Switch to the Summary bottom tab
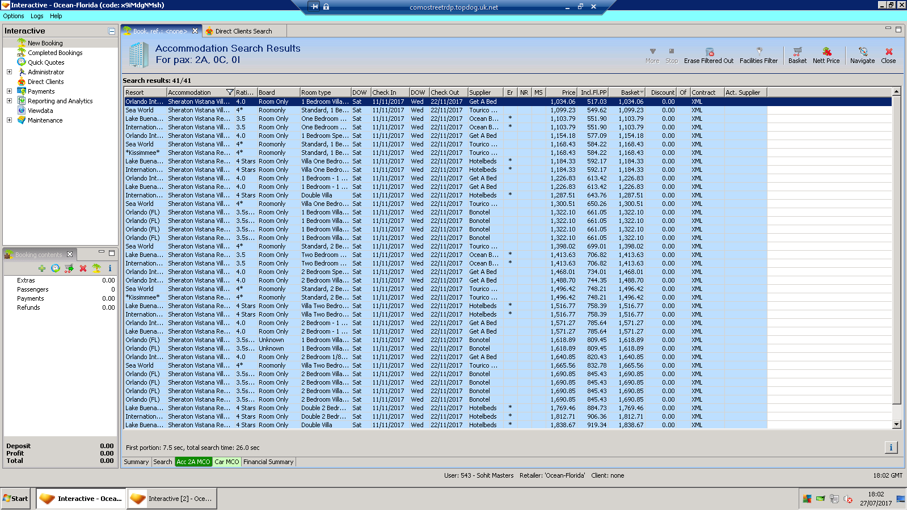The height and width of the screenshot is (510, 907). [136, 462]
